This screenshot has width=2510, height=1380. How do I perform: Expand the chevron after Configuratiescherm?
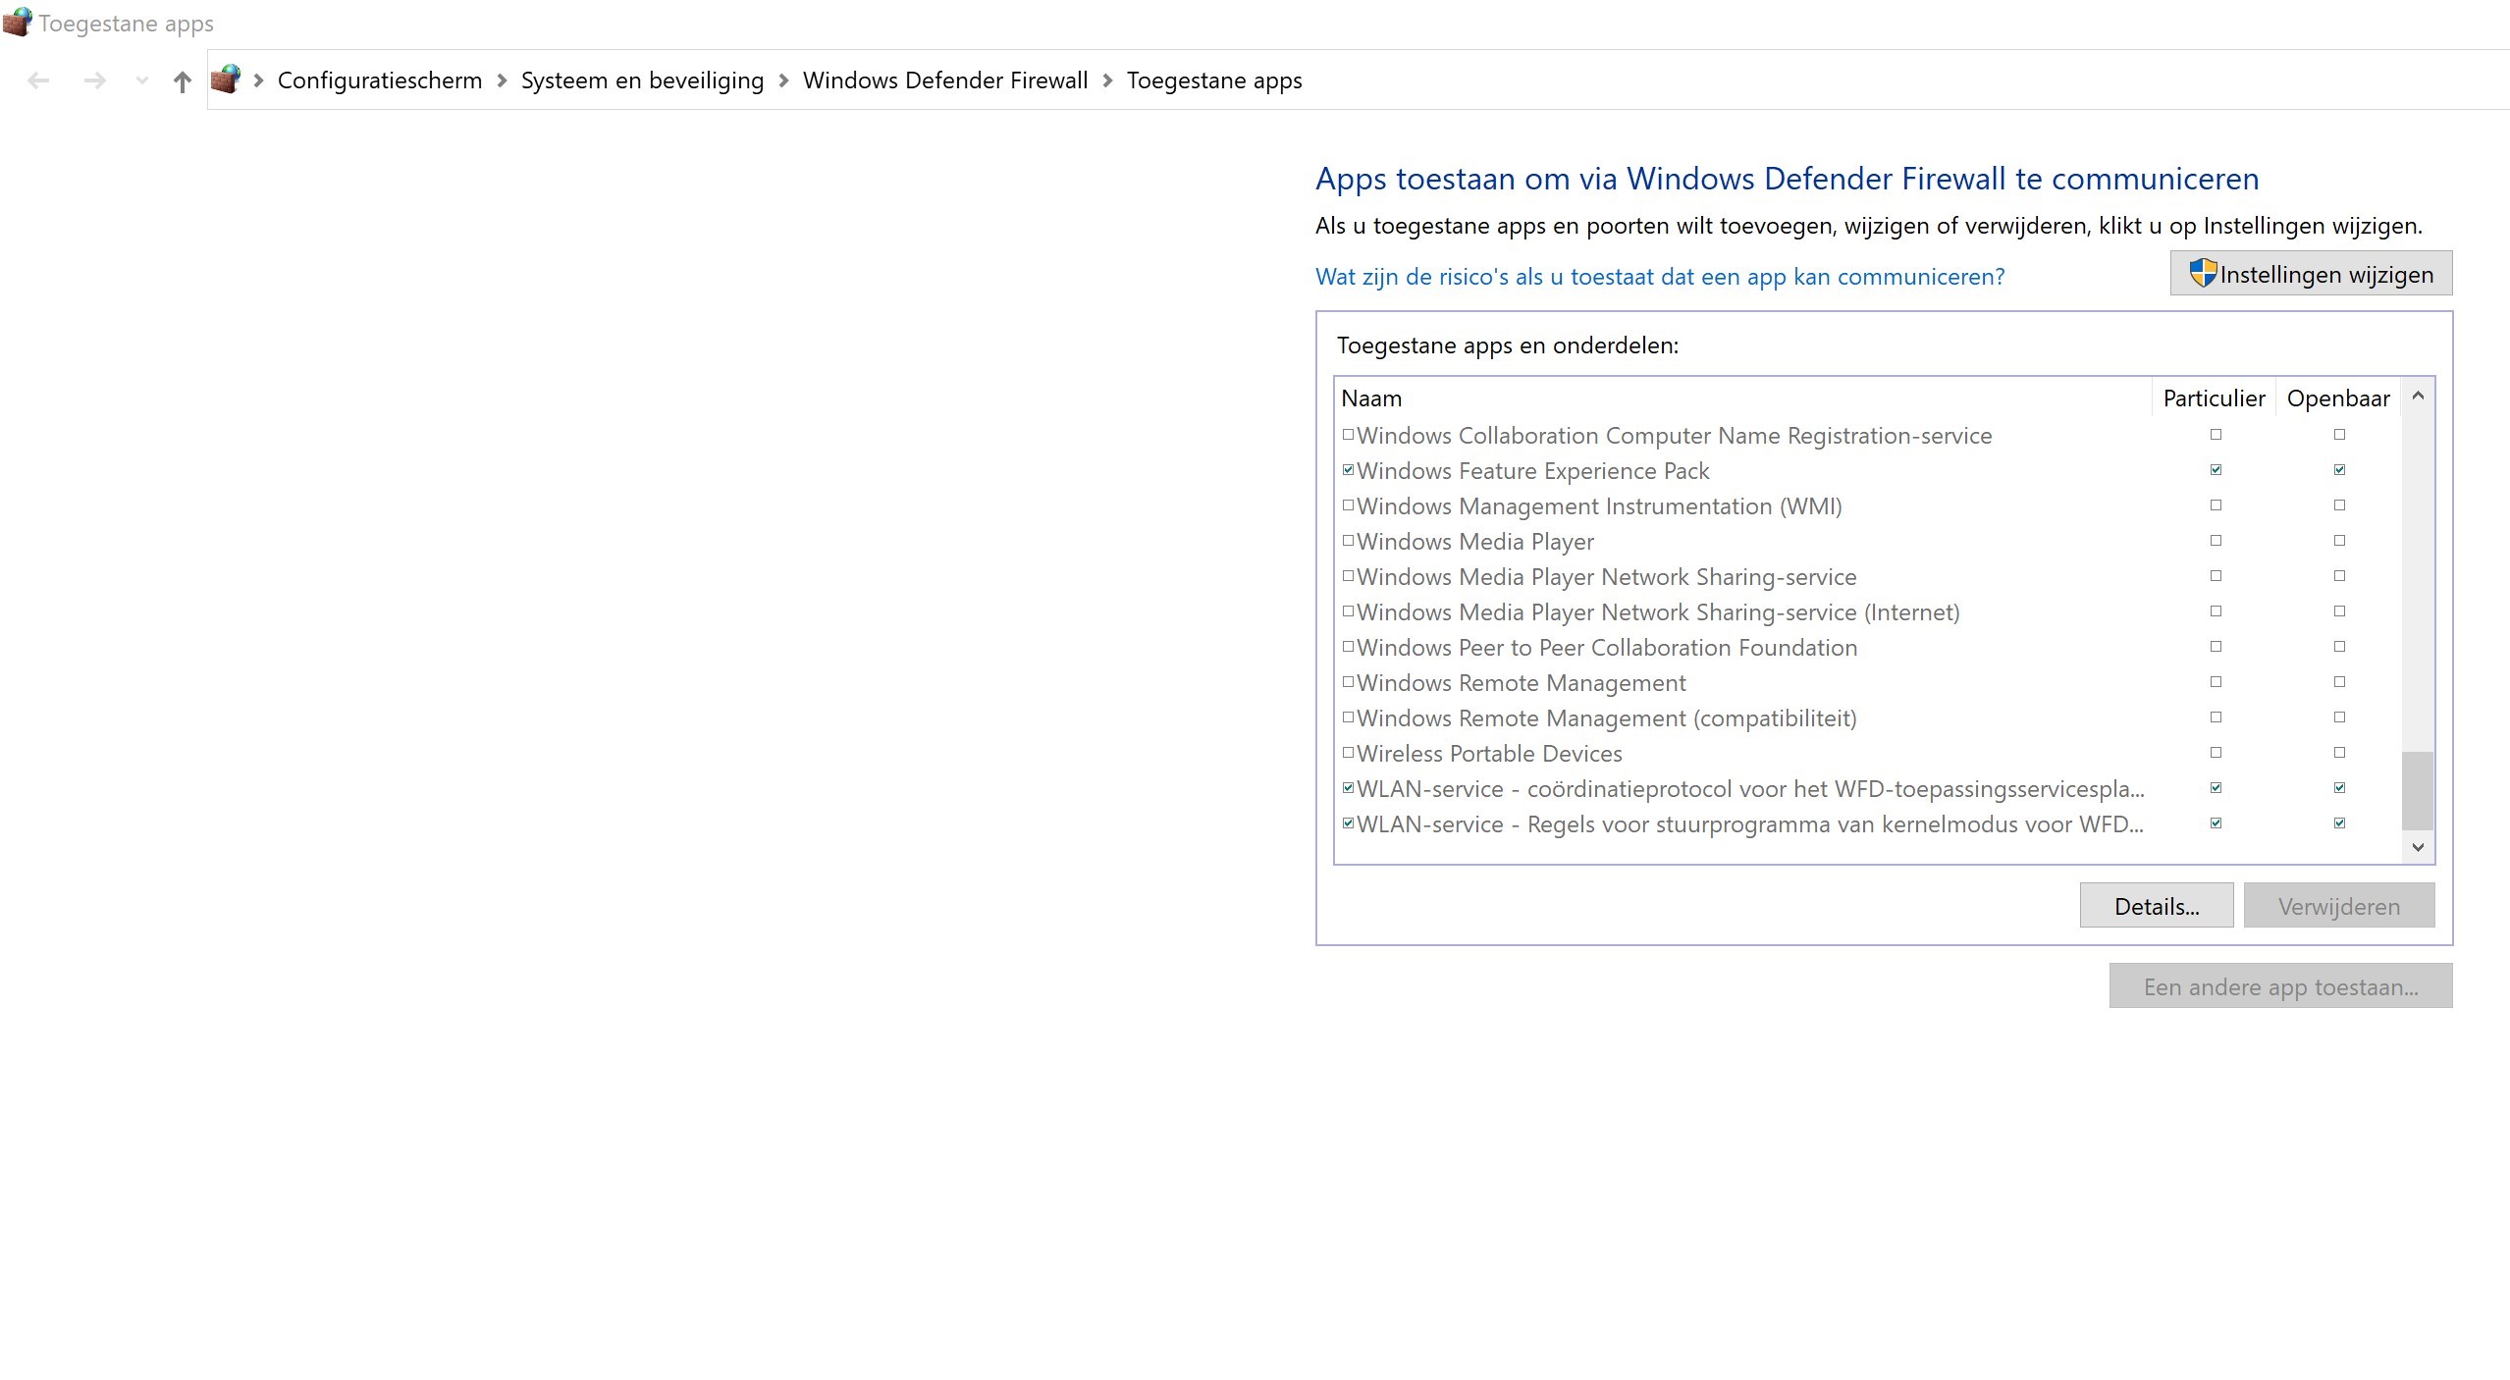tap(502, 80)
